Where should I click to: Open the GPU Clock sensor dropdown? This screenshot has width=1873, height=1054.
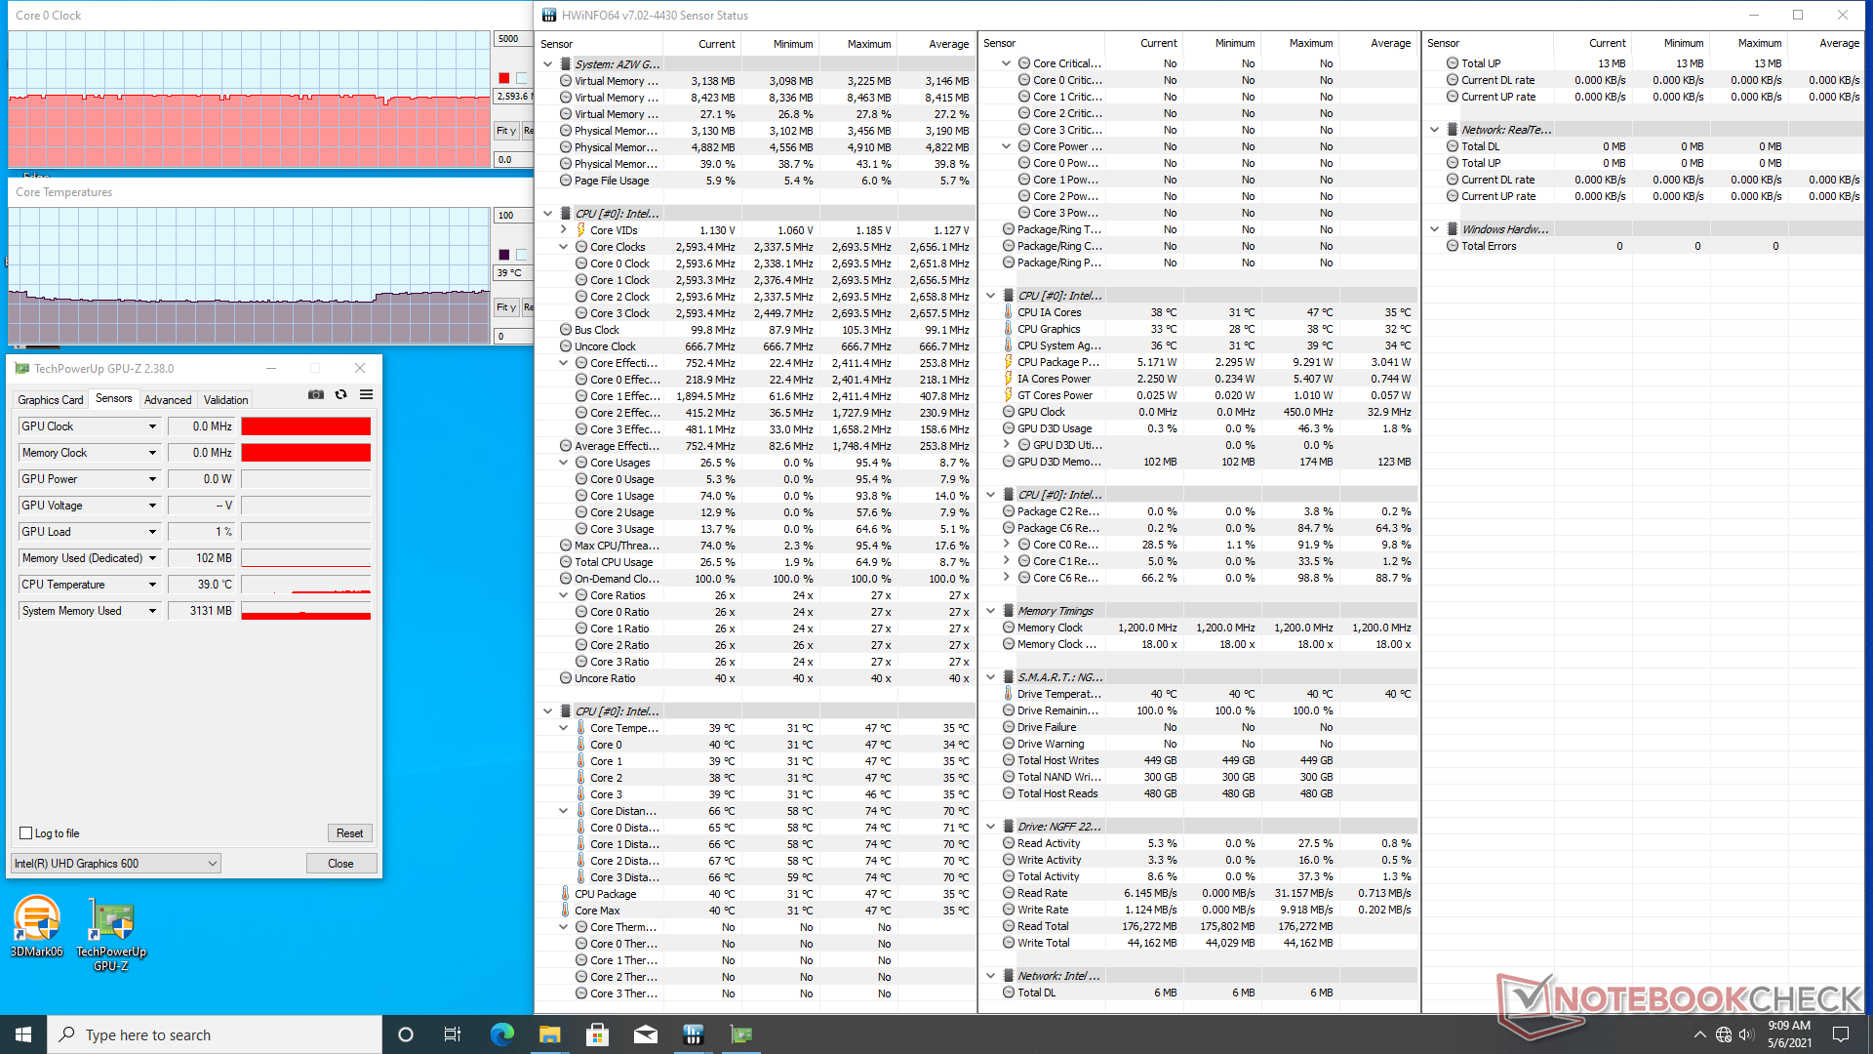click(x=152, y=426)
